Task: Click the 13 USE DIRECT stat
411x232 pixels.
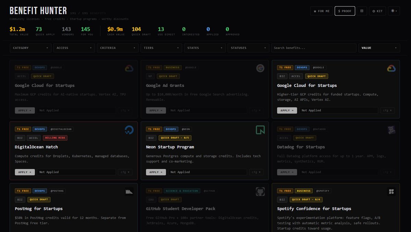Action: coord(166,31)
